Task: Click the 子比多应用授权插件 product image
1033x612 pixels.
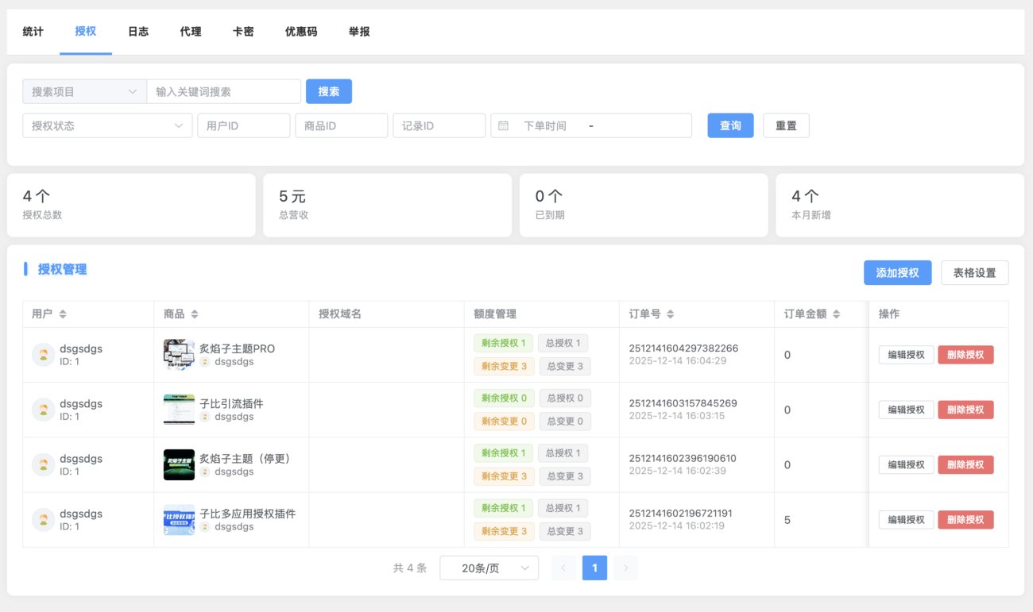Action: [179, 520]
